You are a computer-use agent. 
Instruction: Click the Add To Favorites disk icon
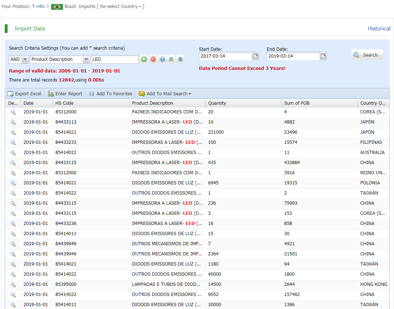[x=92, y=94]
